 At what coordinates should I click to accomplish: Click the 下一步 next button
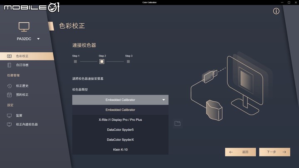pos(274,152)
